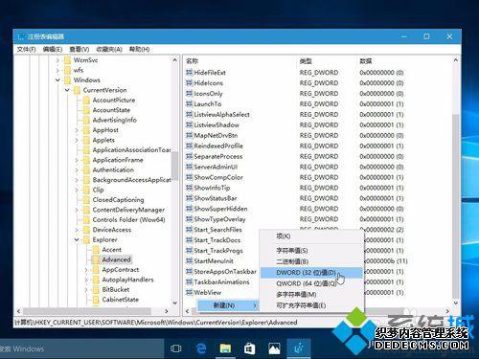Click the WcmSvc folder icon

(x=67, y=60)
